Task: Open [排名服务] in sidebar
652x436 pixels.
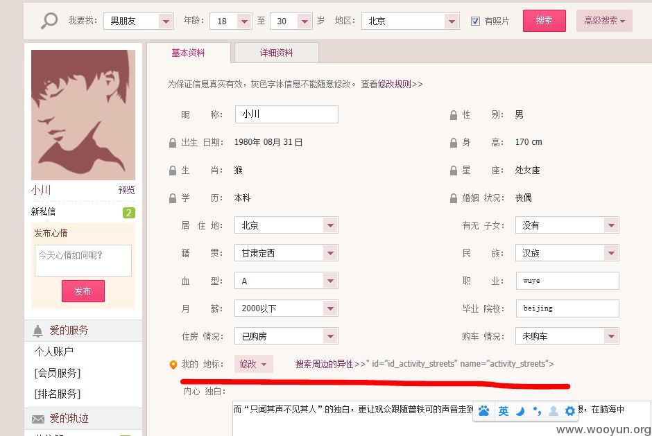Action: pos(58,394)
